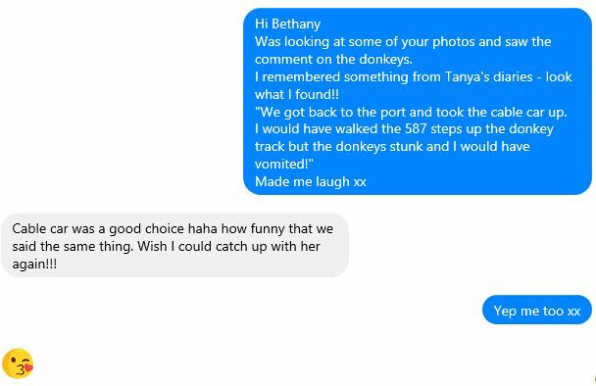This screenshot has height=386, width=596.
Task: Click the 'Yep me too xx' message bubble
Action: pos(537,310)
